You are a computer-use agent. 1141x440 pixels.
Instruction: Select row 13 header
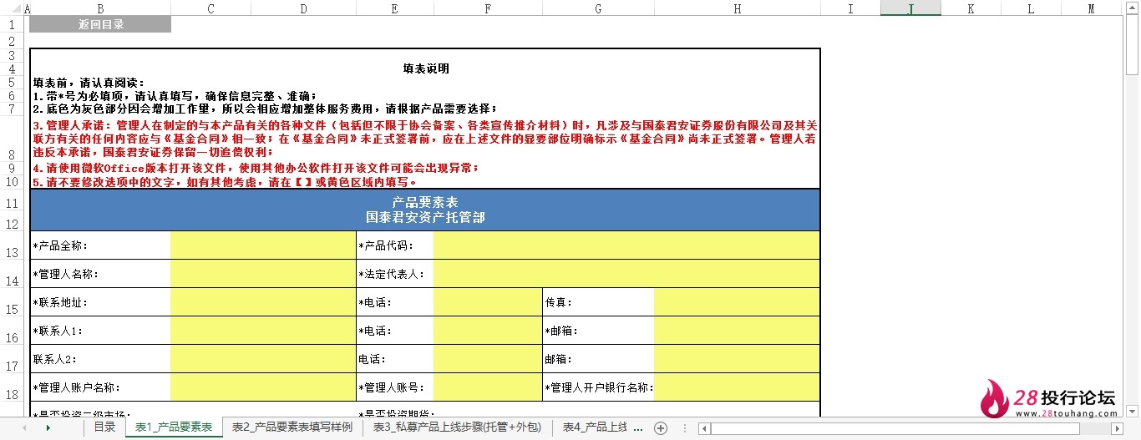[x=10, y=245]
